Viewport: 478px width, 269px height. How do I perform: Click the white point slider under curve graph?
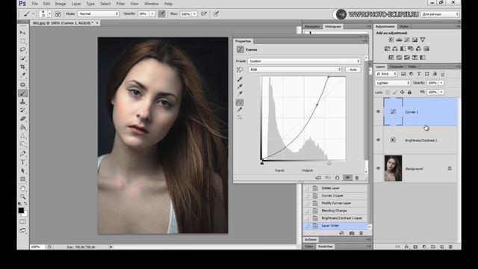(329, 163)
